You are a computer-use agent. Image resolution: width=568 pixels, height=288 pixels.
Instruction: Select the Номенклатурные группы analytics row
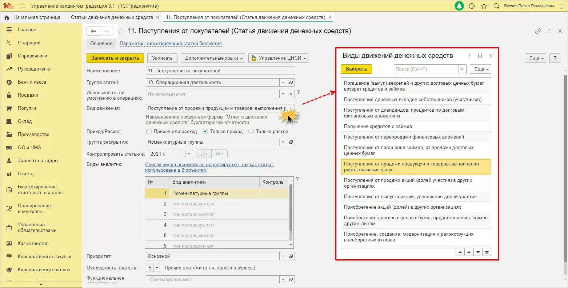[x=217, y=193]
